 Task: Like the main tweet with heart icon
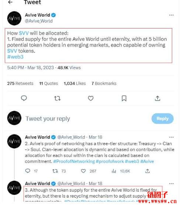pos(91,98)
